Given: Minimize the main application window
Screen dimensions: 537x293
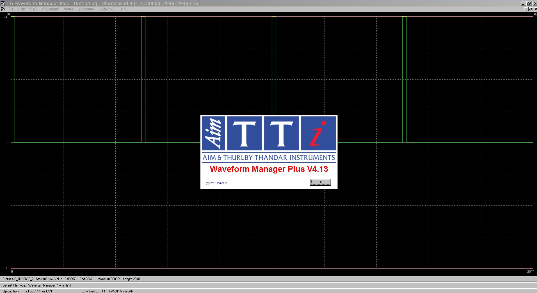Looking at the screenshot, I should click(x=523, y=3).
